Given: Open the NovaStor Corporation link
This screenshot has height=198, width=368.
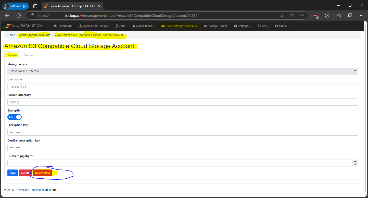Looking at the screenshot, I should click(31, 190).
